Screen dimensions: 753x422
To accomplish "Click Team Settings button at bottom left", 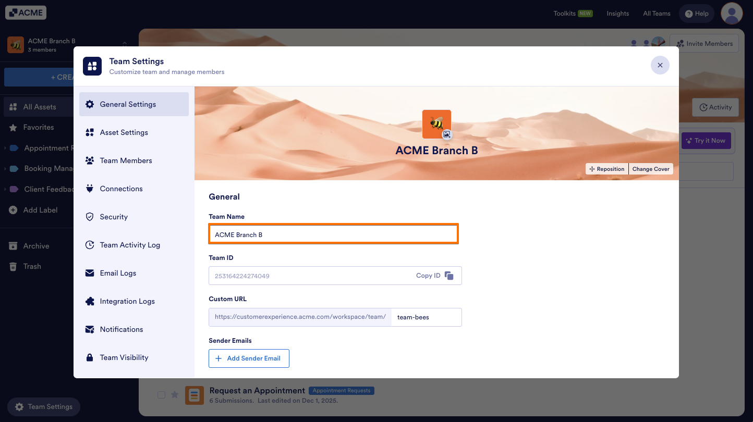I will tap(44, 407).
